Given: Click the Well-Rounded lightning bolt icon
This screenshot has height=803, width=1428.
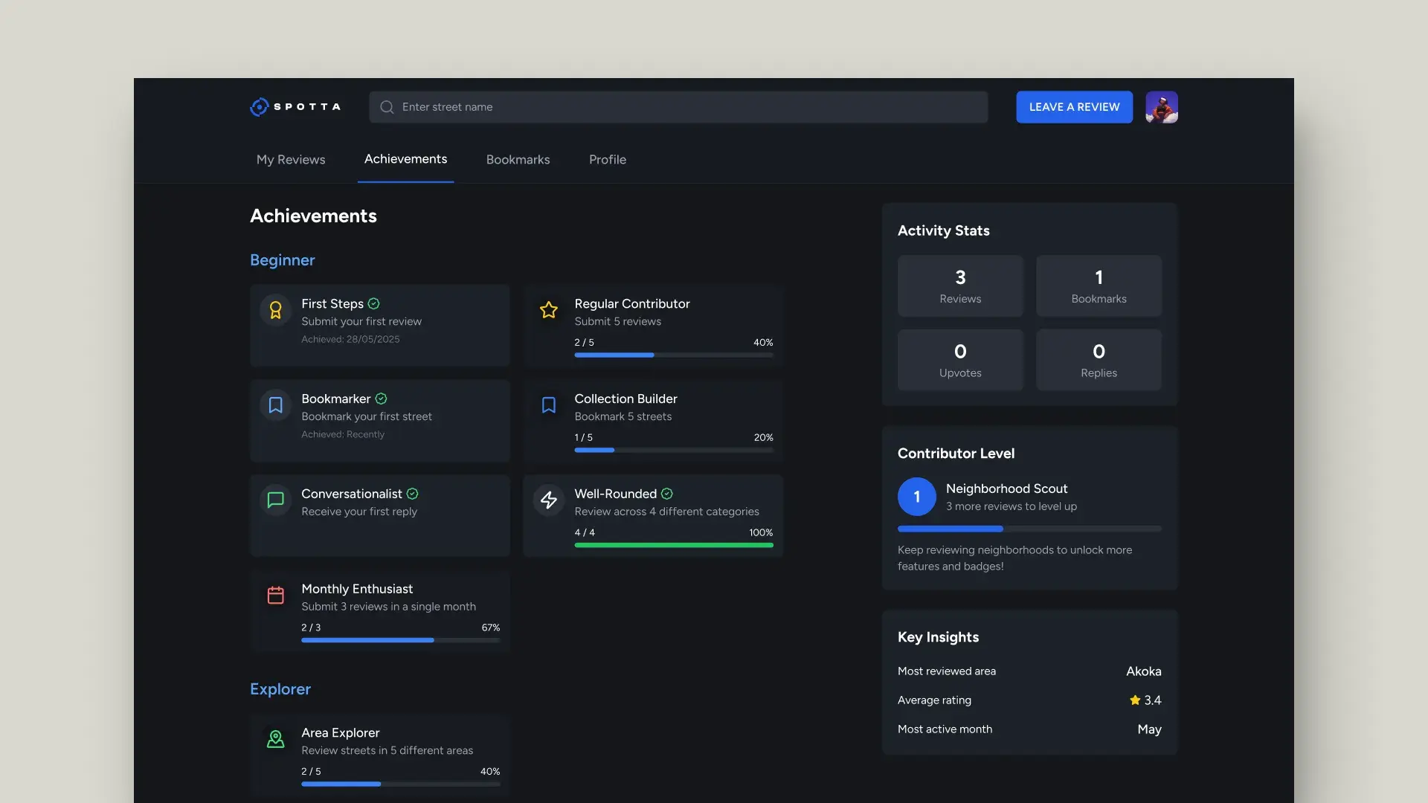Looking at the screenshot, I should click(549, 500).
